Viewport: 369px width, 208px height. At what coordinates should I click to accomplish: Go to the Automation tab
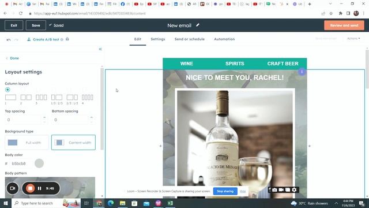point(224,39)
